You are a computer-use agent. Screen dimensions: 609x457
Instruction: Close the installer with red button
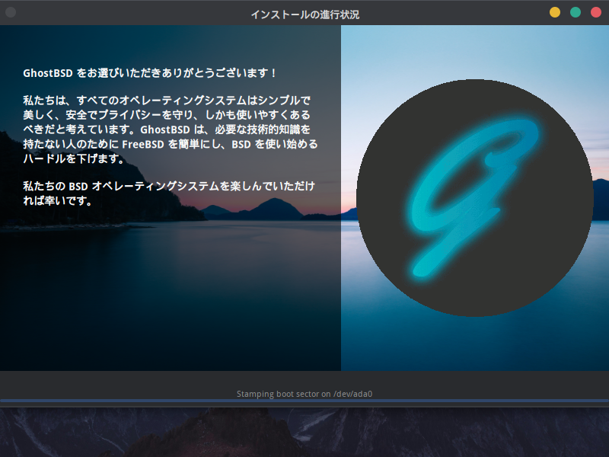[x=596, y=12]
